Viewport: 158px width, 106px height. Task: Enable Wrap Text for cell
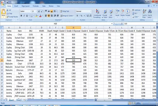tap(65, 11)
